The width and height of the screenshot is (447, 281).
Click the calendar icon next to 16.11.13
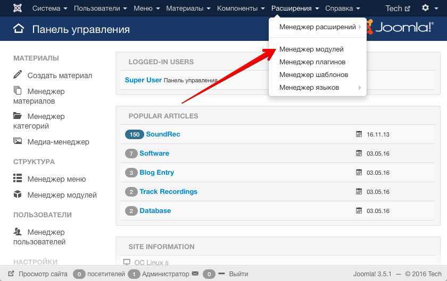point(359,134)
